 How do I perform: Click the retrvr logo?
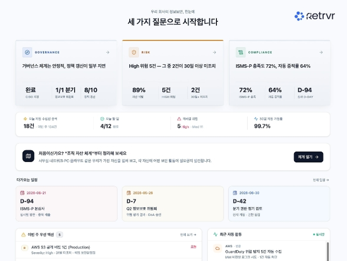click(314, 16)
